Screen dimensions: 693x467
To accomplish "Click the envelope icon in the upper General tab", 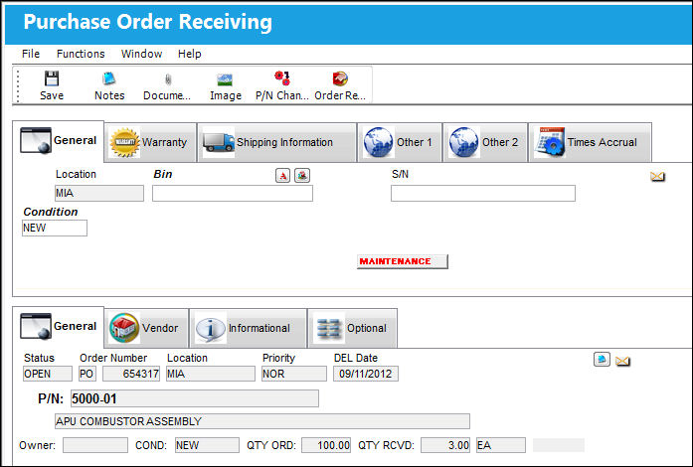I will pos(657,177).
